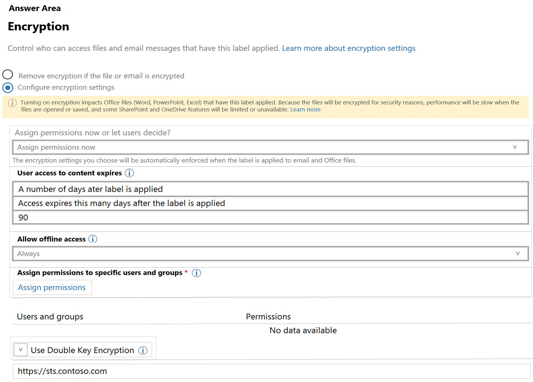Select the Configure encryption settings radio option
The width and height of the screenshot is (533, 382).
pyautogui.click(x=8, y=88)
